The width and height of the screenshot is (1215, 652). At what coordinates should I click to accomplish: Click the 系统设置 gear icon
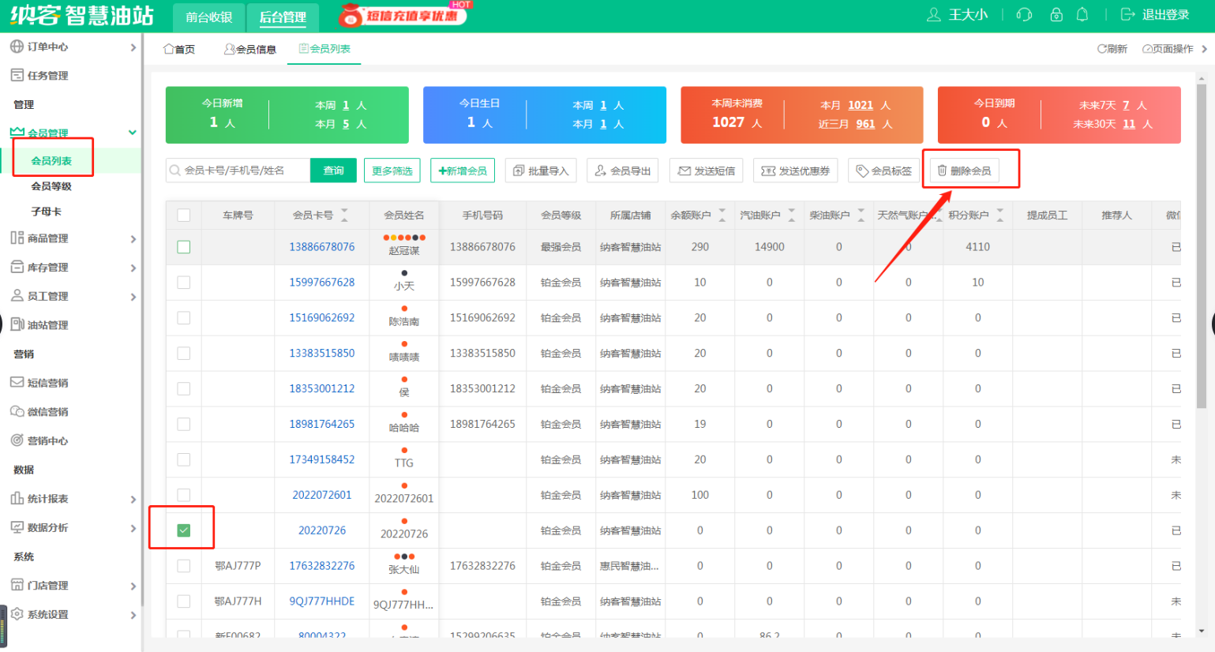(x=17, y=613)
